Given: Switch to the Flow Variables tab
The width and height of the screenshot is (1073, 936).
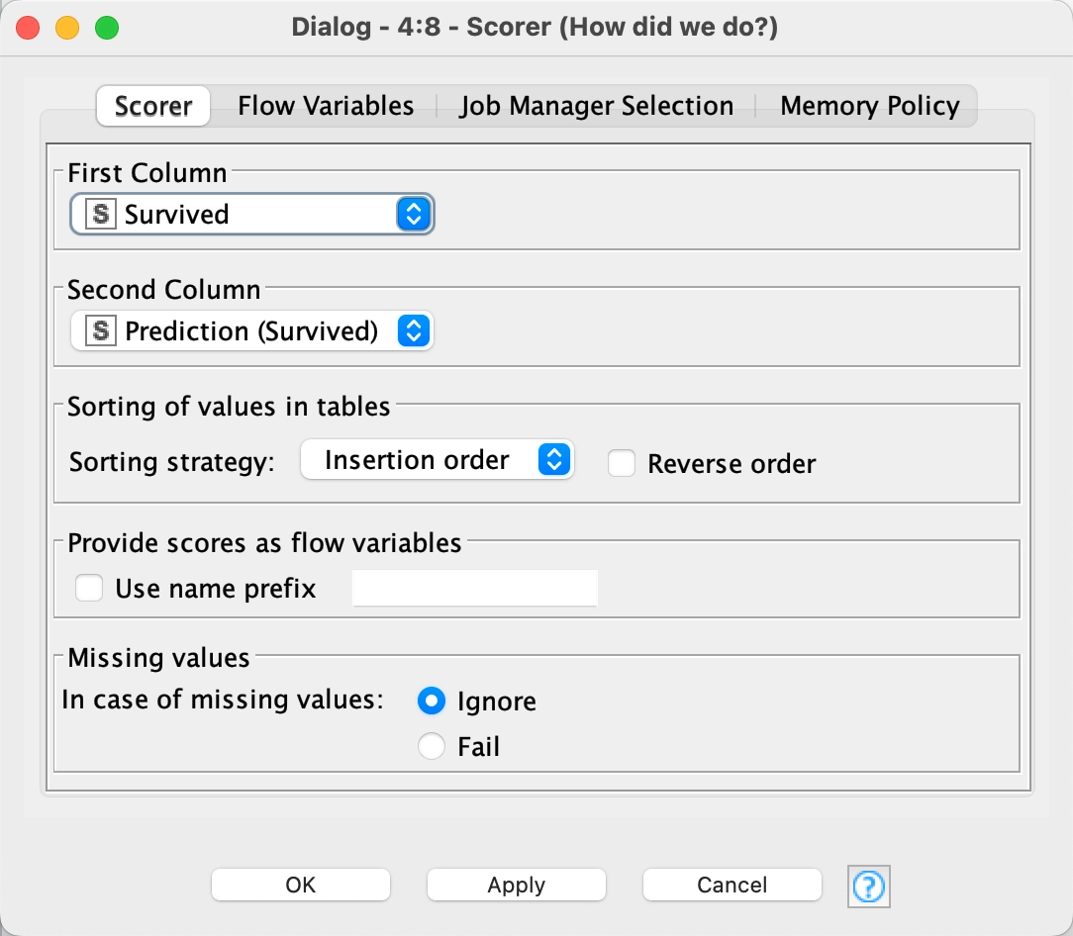Looking at the screenshot, I should click(326, 107).
